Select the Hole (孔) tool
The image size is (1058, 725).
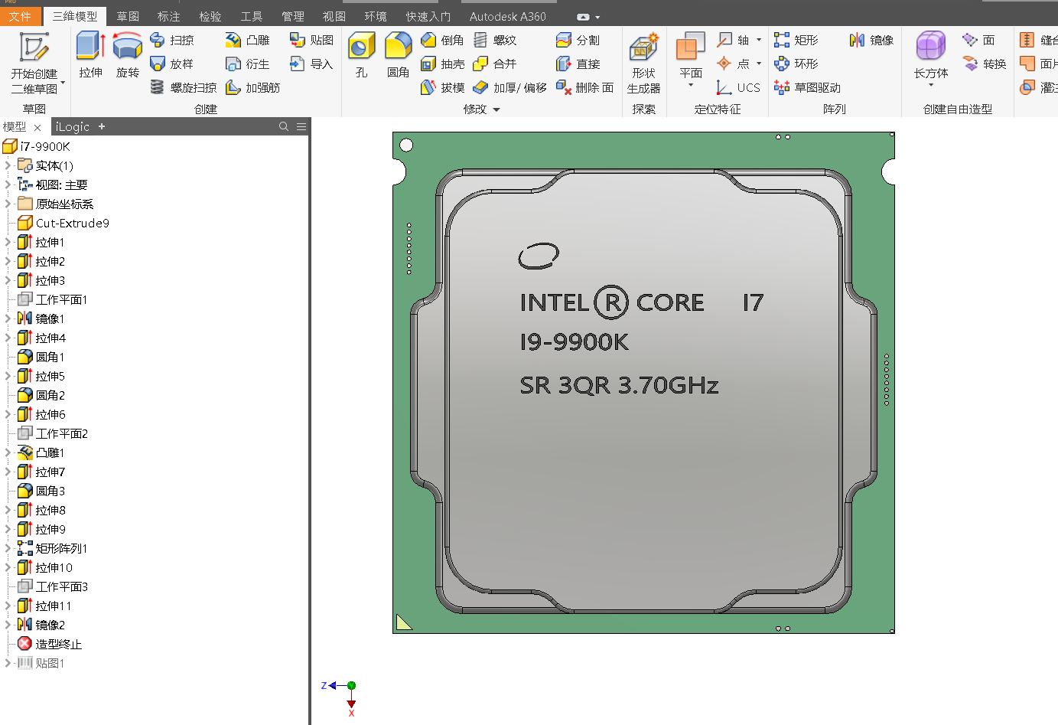pyautogui.click(x=362, y=55)
